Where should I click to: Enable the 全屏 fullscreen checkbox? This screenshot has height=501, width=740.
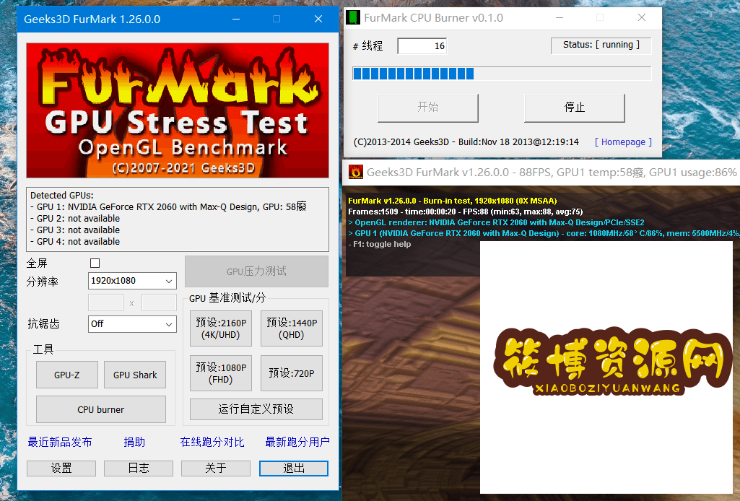pos(95,263)
